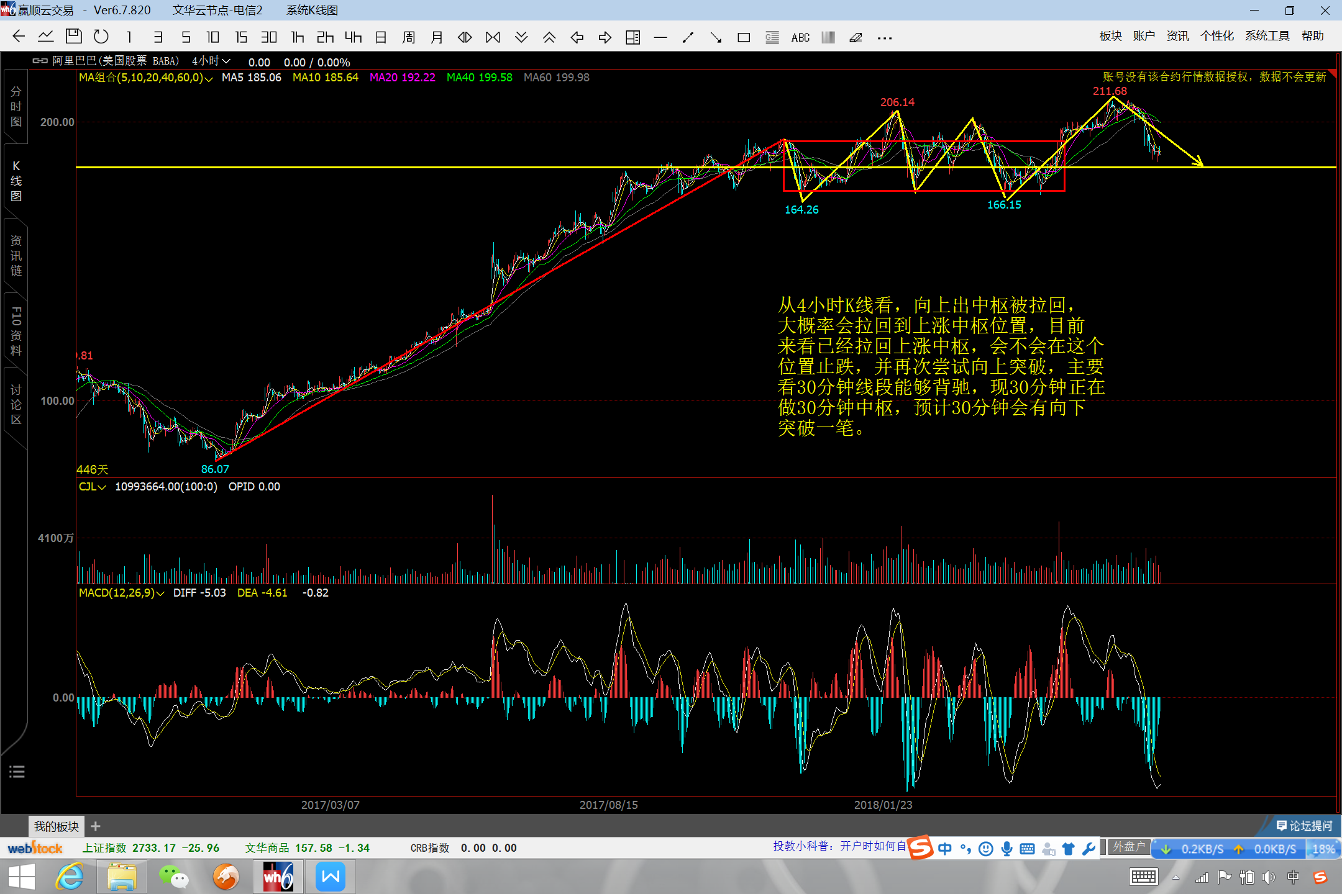Click the split window layout icon

(632, 38)
